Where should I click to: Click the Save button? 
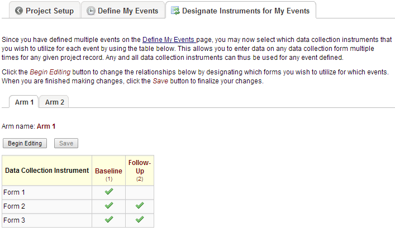click(66, 143)
